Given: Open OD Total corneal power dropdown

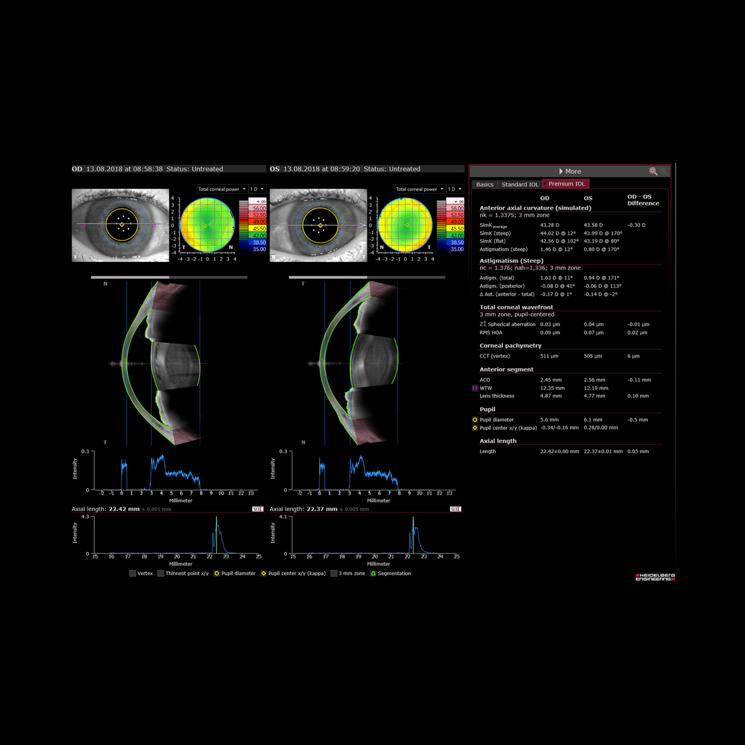Looking at the screenshot, I should pos(222,189).
